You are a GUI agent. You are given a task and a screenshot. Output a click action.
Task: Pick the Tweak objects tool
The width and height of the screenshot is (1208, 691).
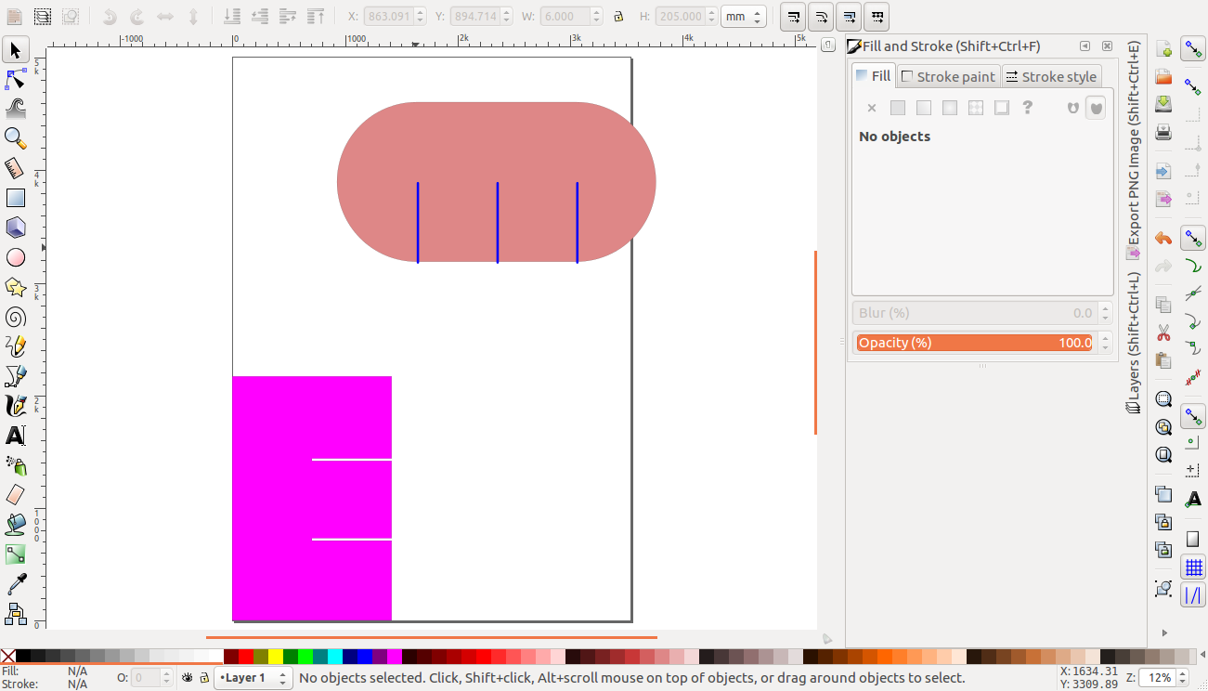(x=16, y=109)
